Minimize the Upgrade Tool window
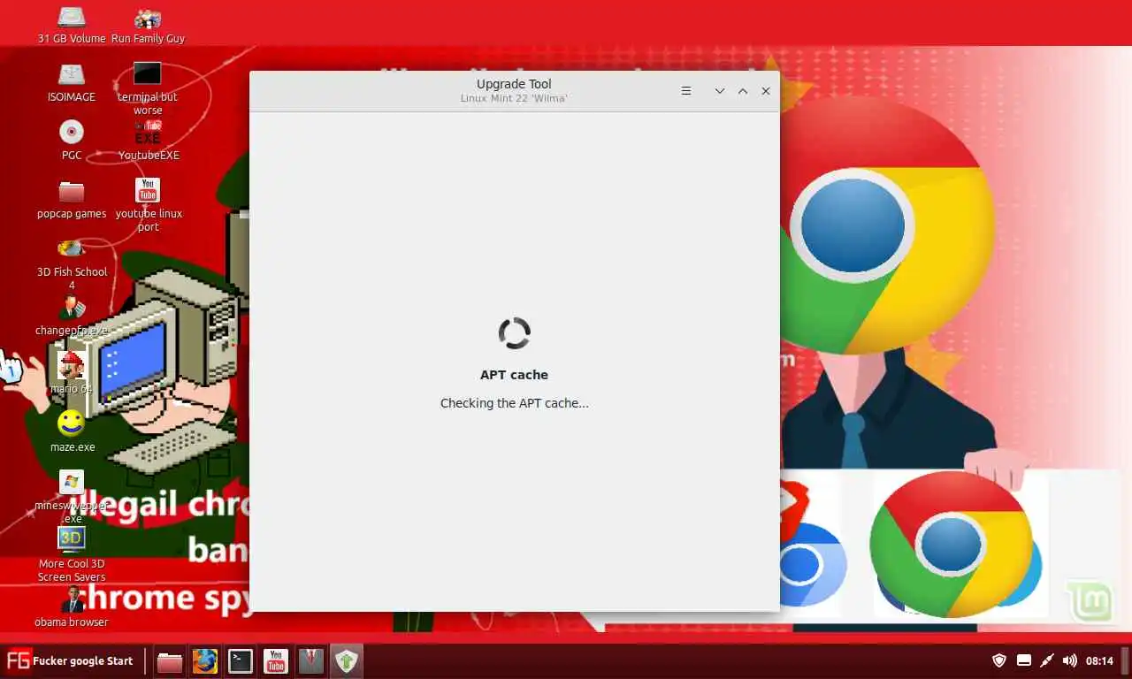Screen dimensions: 1132x679 tap(720, 91)
